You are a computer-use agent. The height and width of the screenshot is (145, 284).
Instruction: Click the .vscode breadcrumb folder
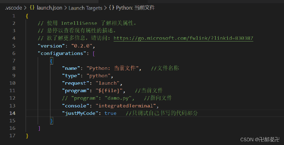click(x=13, y=8)
